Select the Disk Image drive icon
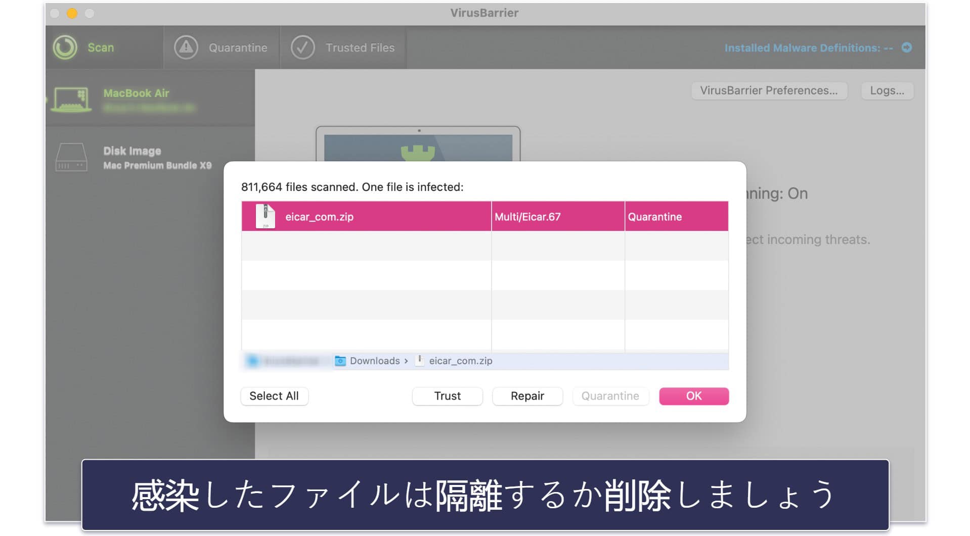The width and height of the screenshot is (970, 536). point(71,157)
